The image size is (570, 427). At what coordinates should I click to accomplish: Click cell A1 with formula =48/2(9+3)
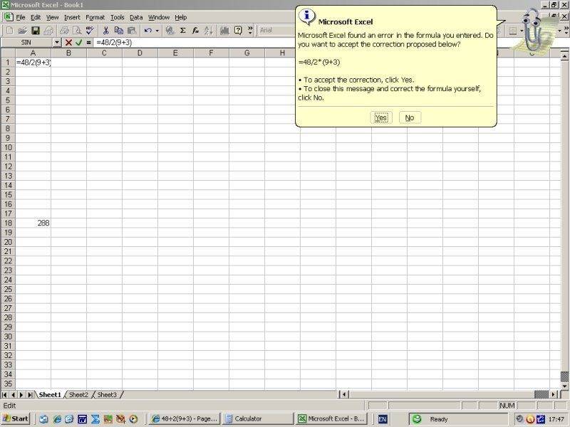33,63
